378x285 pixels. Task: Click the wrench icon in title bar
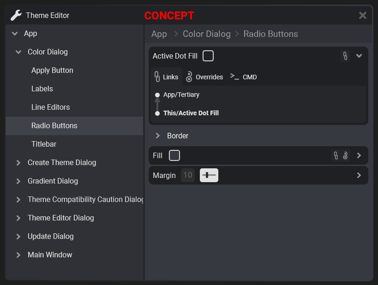click(x=16, y=15)
